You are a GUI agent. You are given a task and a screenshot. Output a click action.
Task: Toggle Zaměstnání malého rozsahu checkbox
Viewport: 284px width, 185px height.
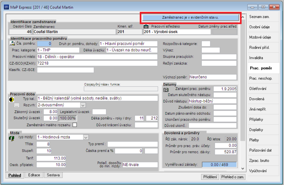click(75, 125)
